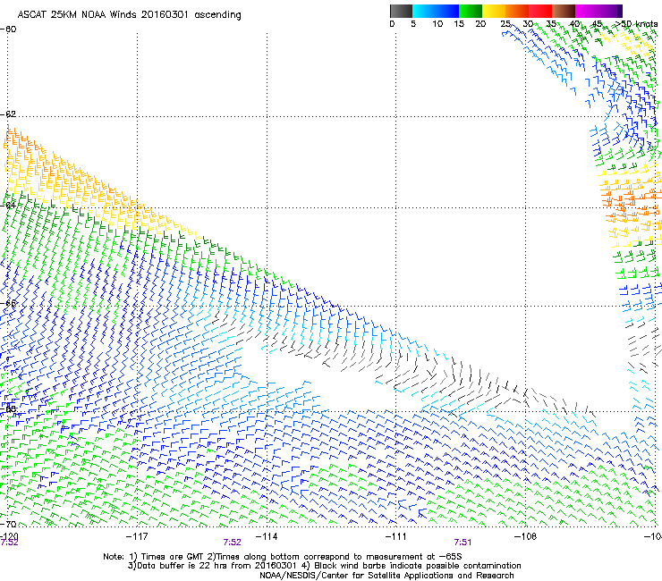Click the latitude label '-62'
Image resolution: width=662 pixels, height=581 pixels.
(x=8, y=114)
